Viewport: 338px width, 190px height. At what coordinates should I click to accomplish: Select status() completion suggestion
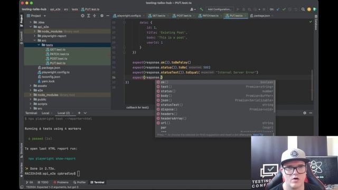pyautogui.click(x=215, y=91)
